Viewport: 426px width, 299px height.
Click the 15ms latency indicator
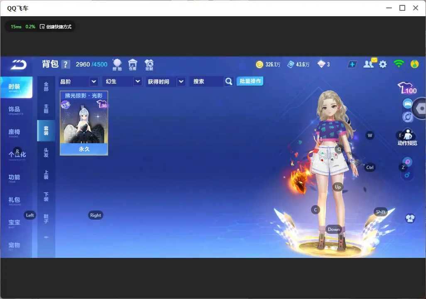pyautogui.click(x=16, y=27)
